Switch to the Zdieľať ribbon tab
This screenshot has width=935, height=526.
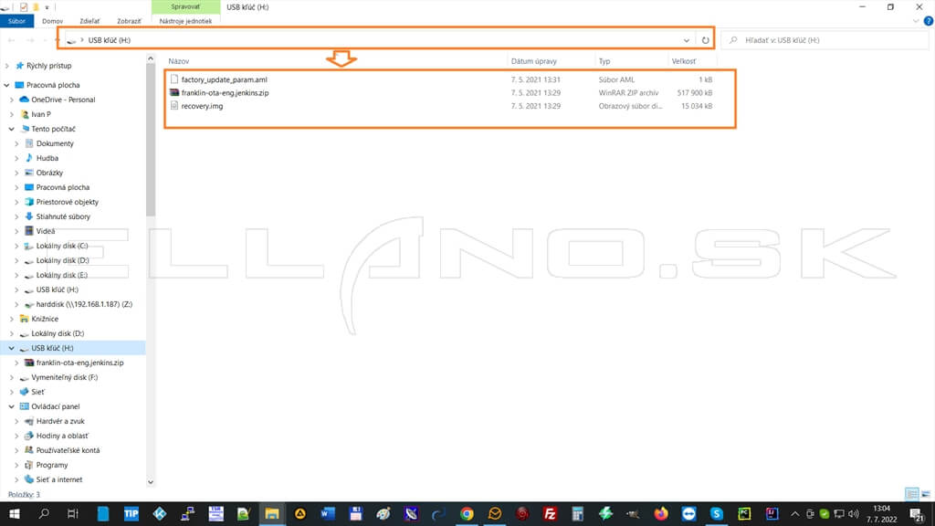click(90, 21)
